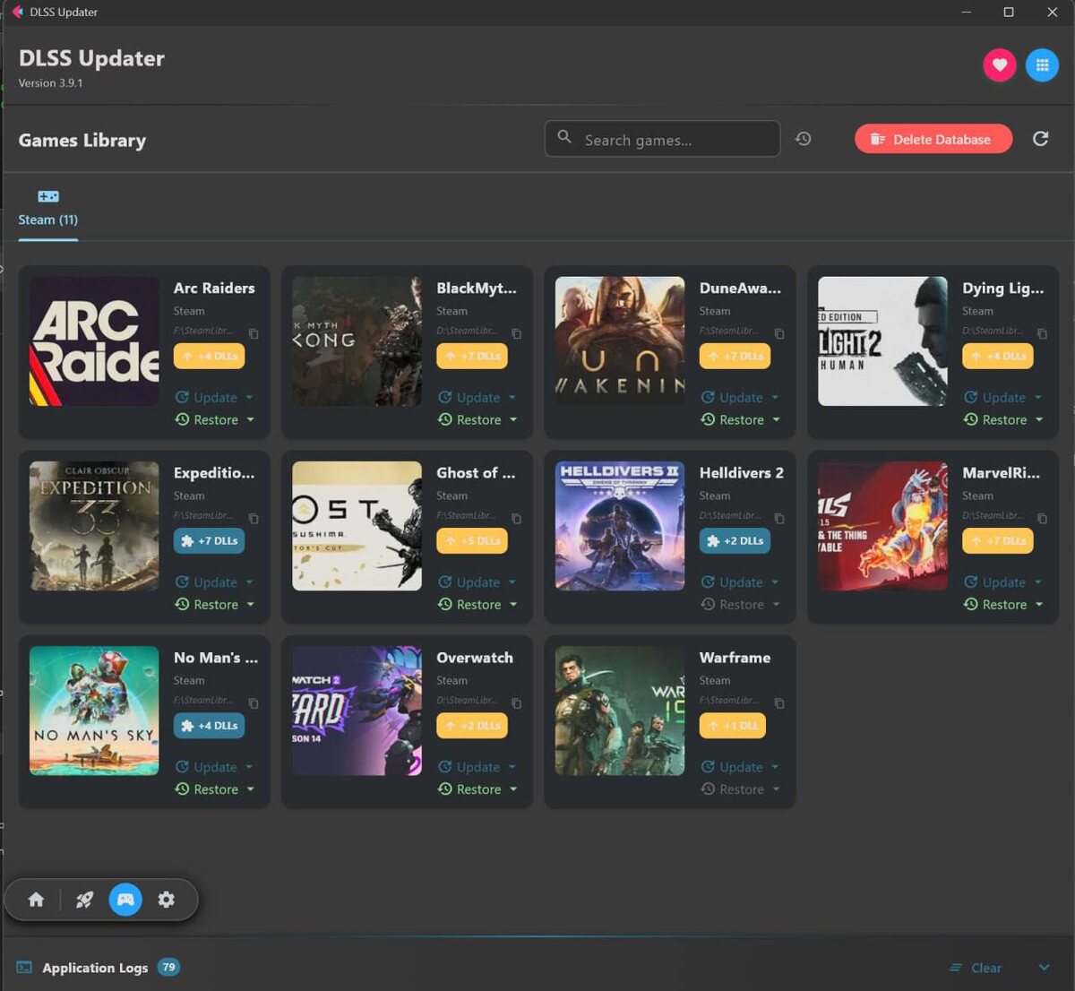
Task: Click the Application Logs terminal icon
Action: (x=24, y=968)
